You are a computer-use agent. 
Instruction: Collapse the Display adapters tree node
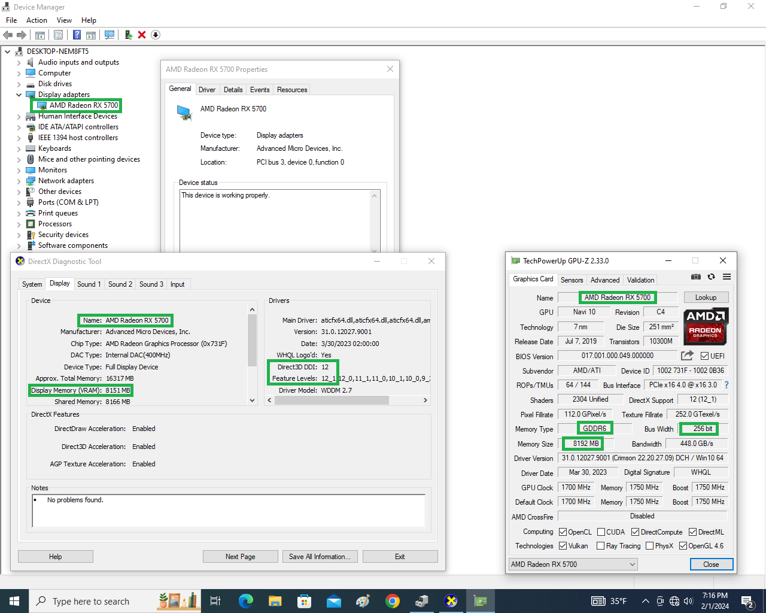(19, 95)
